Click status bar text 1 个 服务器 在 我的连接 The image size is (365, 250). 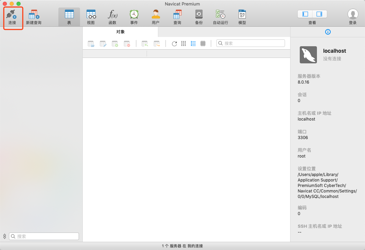[182, 246]
